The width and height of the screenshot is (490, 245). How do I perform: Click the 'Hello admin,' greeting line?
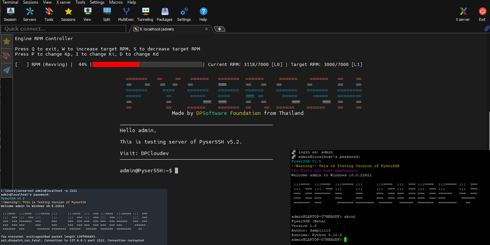point(138,131)
